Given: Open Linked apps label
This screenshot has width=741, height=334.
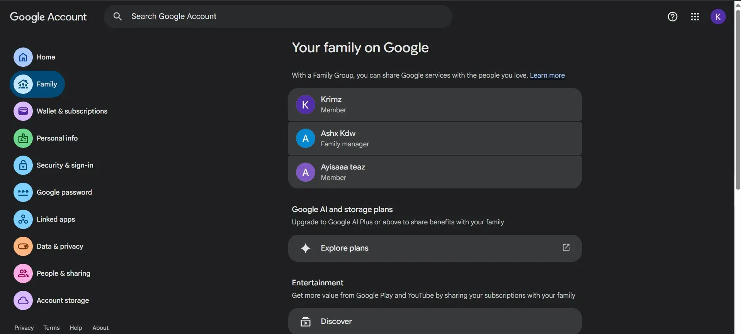Looking at the screenshot, I should pyautogui.click(x=56, y=219).
